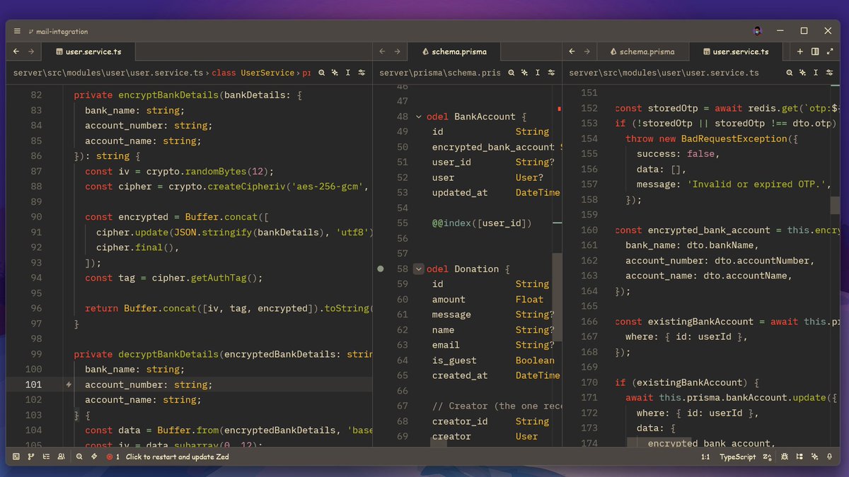Select the schema.prisma tab in middle pane
849x477 pixels.
pyautogui.click(x=453, y=52)
